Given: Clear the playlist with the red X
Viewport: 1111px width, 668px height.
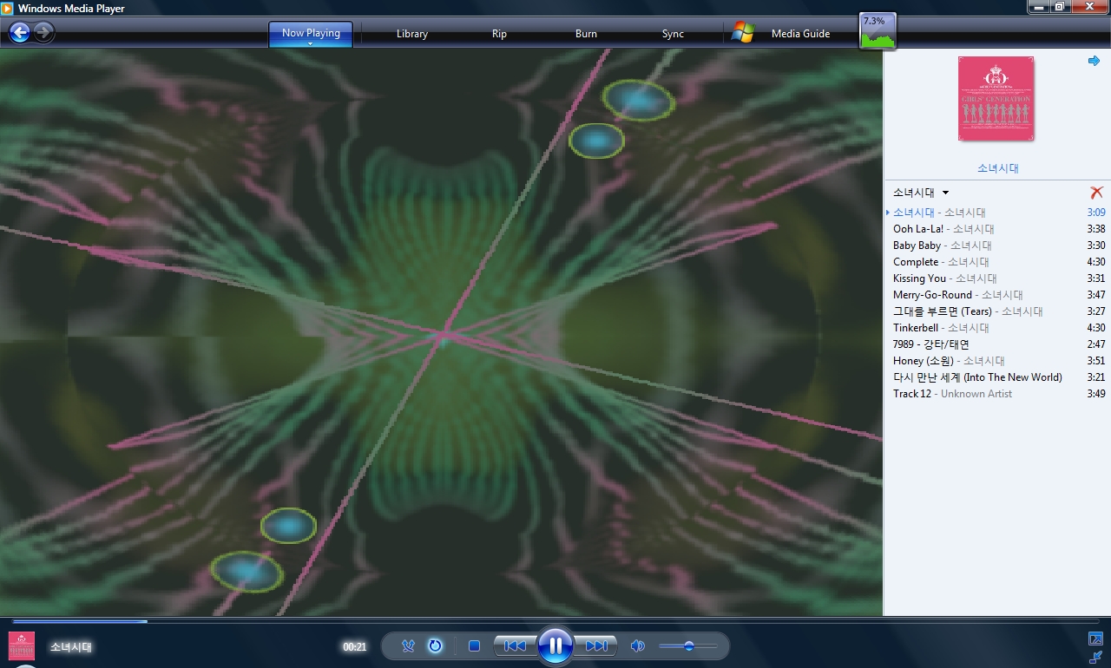Looking at the screenshot, I should 1096,193.
